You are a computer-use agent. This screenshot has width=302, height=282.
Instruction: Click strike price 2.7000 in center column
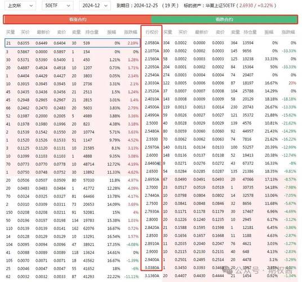[x=152, y=187]
